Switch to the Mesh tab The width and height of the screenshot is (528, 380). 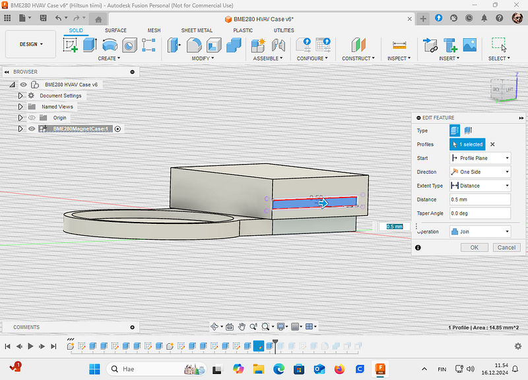point(154,30)
